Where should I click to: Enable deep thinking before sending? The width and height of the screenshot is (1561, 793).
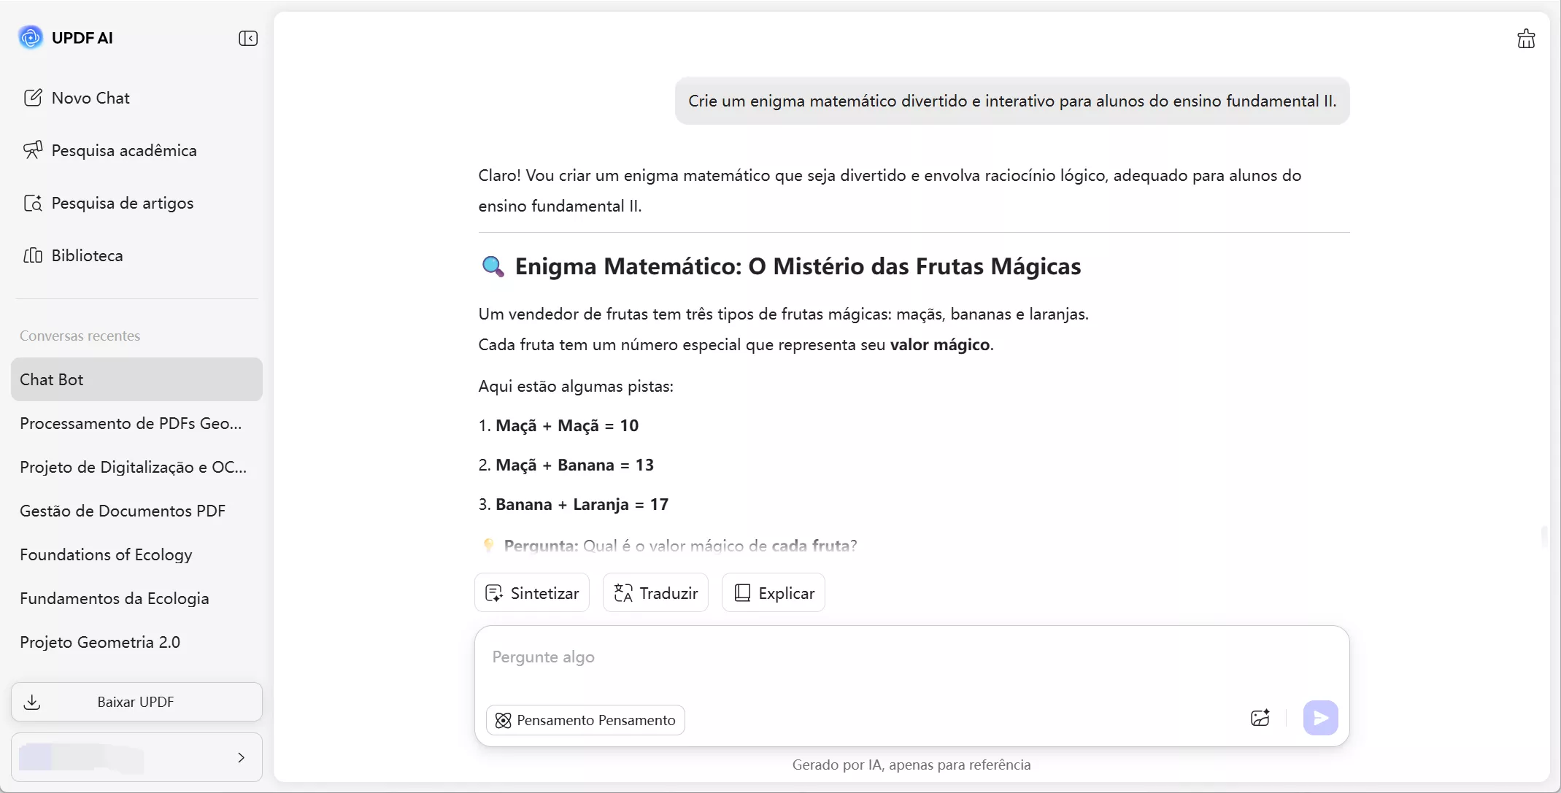pos(585,719)
